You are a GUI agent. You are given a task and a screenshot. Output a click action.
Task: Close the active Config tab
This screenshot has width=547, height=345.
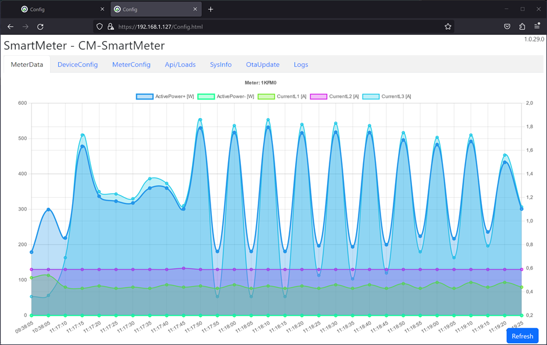195,9
